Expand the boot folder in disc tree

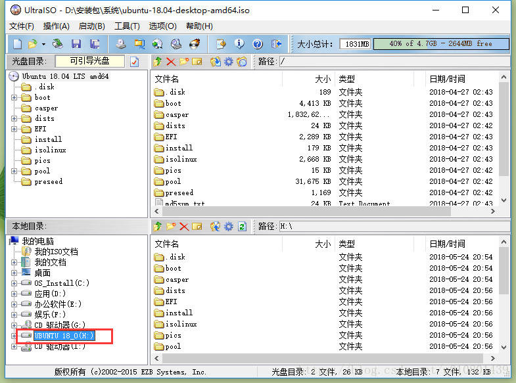pyautogui.click(x=14, y=97)
